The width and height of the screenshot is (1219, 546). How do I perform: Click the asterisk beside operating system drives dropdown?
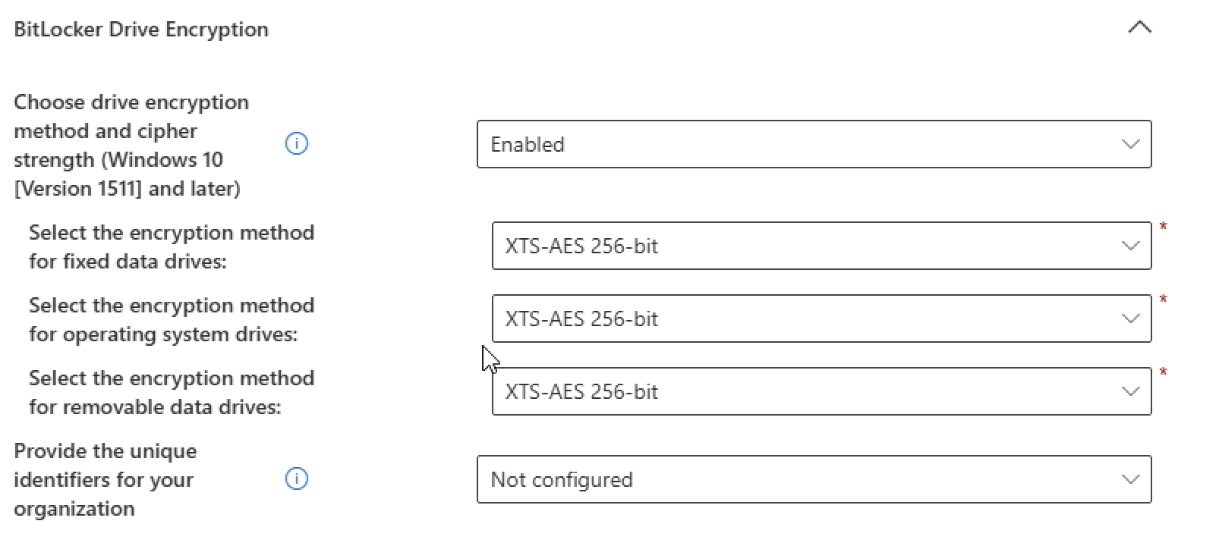(x=1164, y=298)
